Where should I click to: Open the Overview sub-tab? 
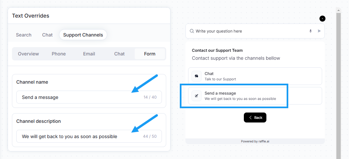pyautogui.click(x=29, y=54)
